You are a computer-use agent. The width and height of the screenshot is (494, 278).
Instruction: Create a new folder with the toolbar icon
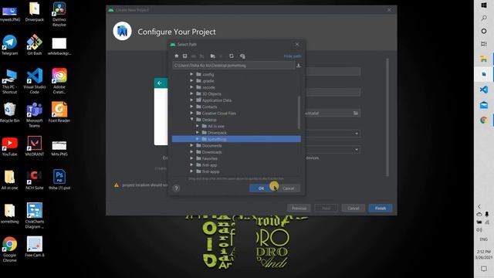pyautogui.click(x=213, y=56)
